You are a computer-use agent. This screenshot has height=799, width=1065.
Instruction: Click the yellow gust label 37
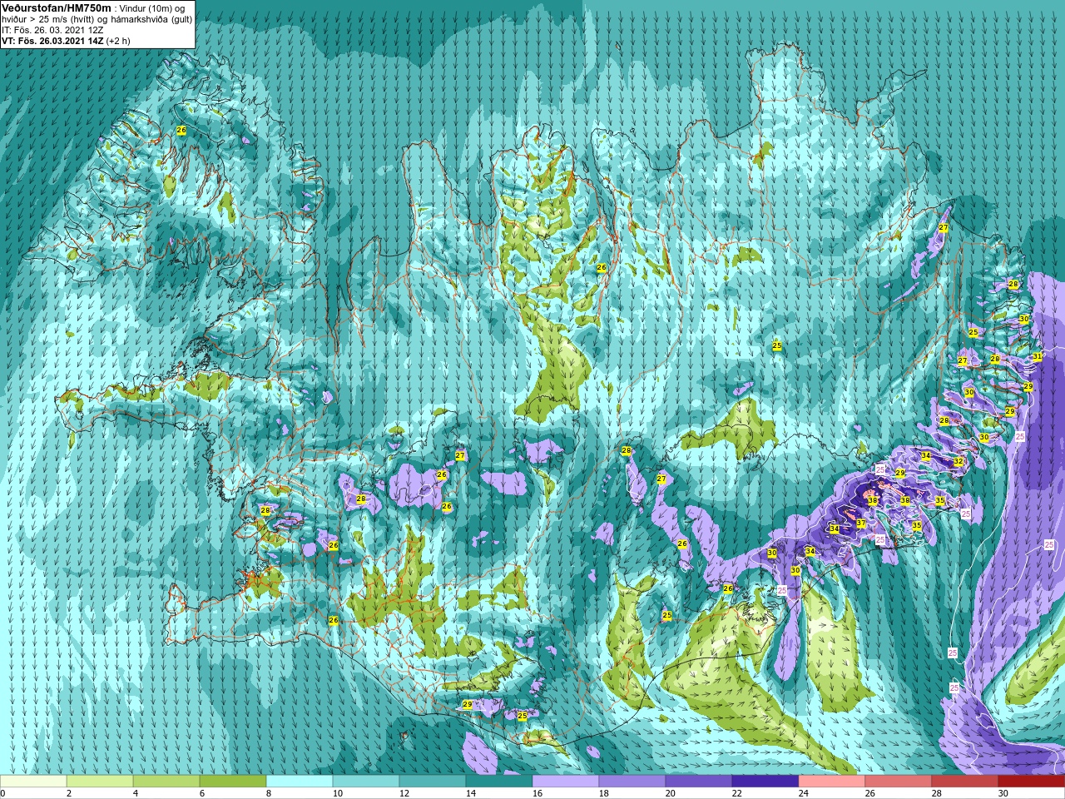tap(861, 524)
